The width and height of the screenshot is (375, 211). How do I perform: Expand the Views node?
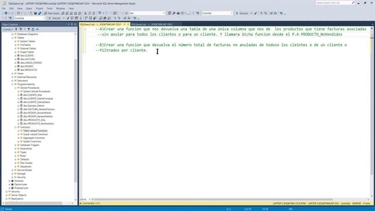(12, 74)
